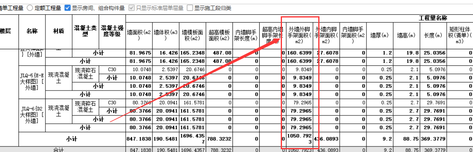
Task: Click the bold 436.0893 subtotal cell
Action: [x=326, y=139]
